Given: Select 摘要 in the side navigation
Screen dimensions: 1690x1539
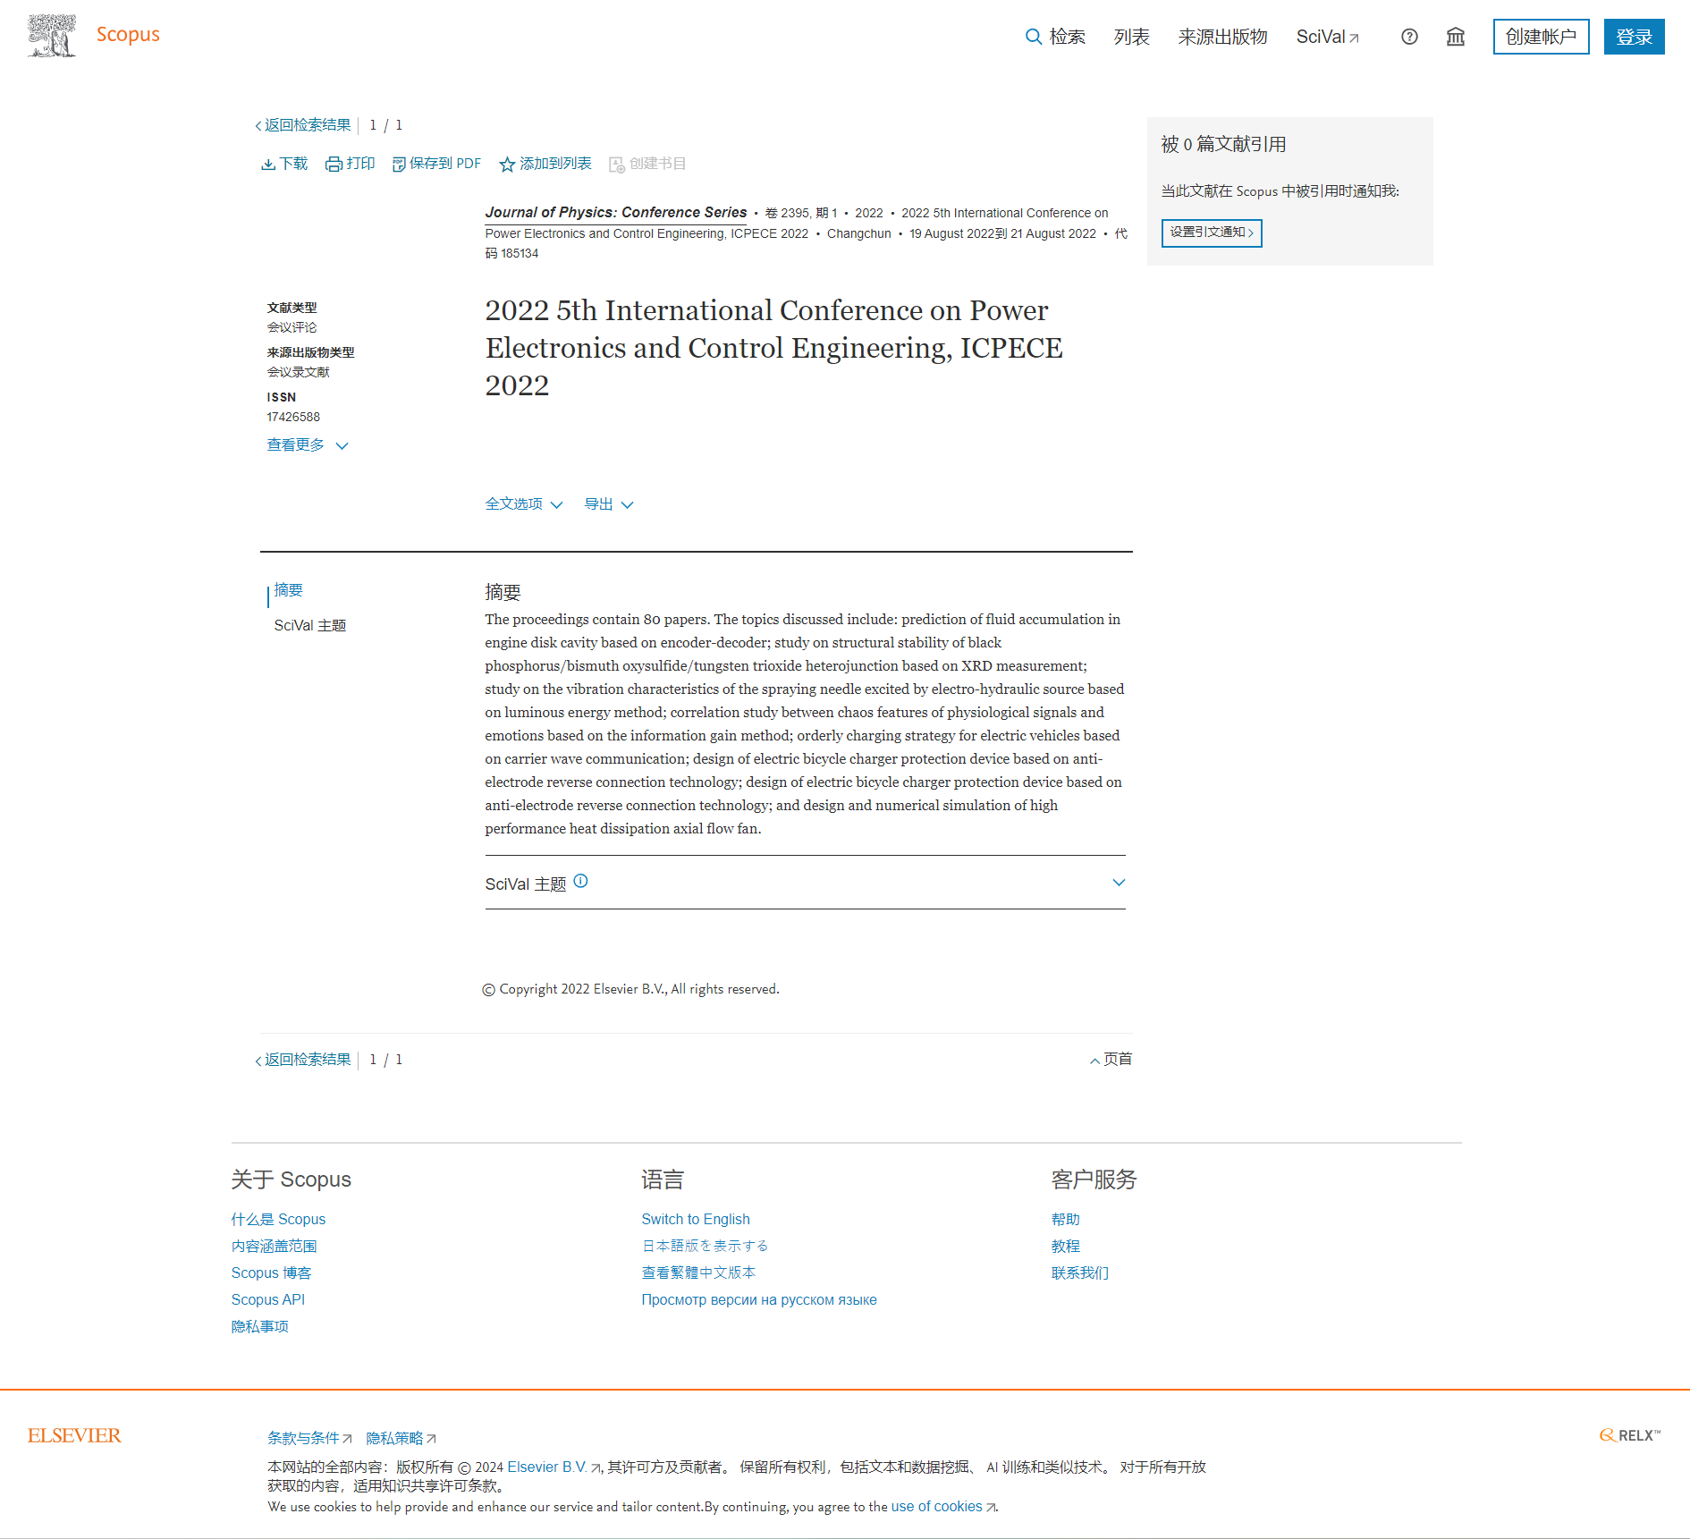Looking at the screenshot, I should [x=289, y=590].
